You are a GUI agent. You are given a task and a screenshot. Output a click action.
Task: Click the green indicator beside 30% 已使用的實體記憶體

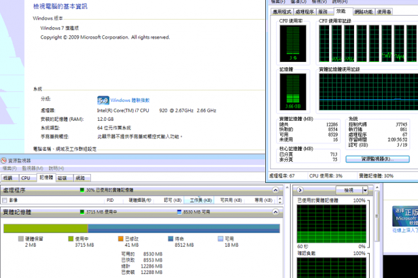82,190
